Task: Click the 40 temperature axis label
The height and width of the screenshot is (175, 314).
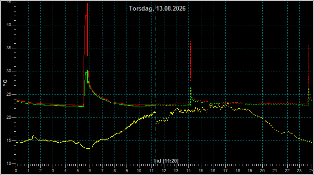Action: [9, 25]
